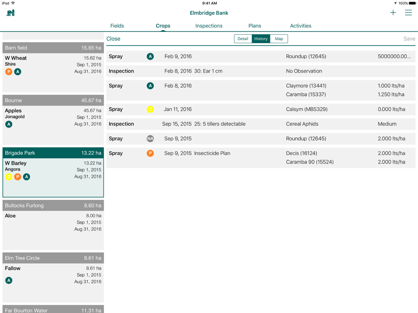Open Calsym (MBS329) spray row
This screenshot has width=418, height=313.
[x=261, y=109]
